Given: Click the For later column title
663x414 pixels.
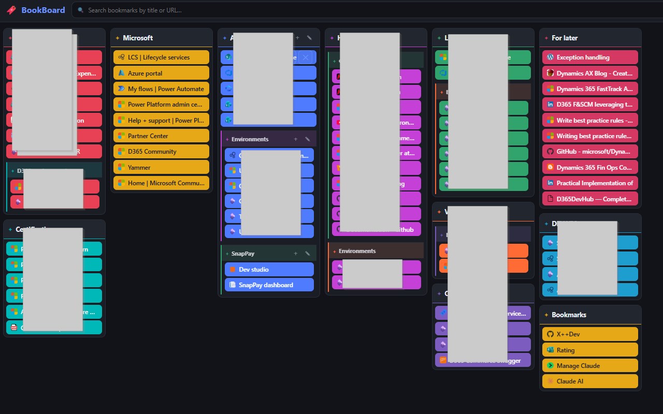Looking at the screenshot, I should (565, 38).
